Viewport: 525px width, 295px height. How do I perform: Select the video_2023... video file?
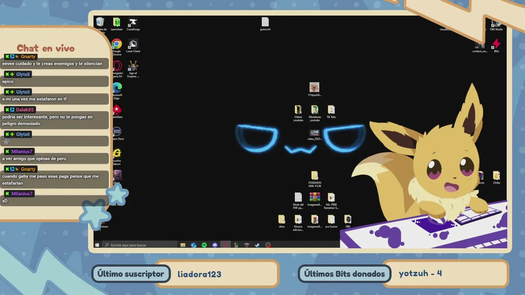coord(314,134)
